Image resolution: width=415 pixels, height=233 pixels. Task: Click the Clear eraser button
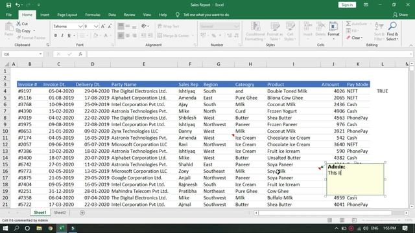tap(354, 38)
